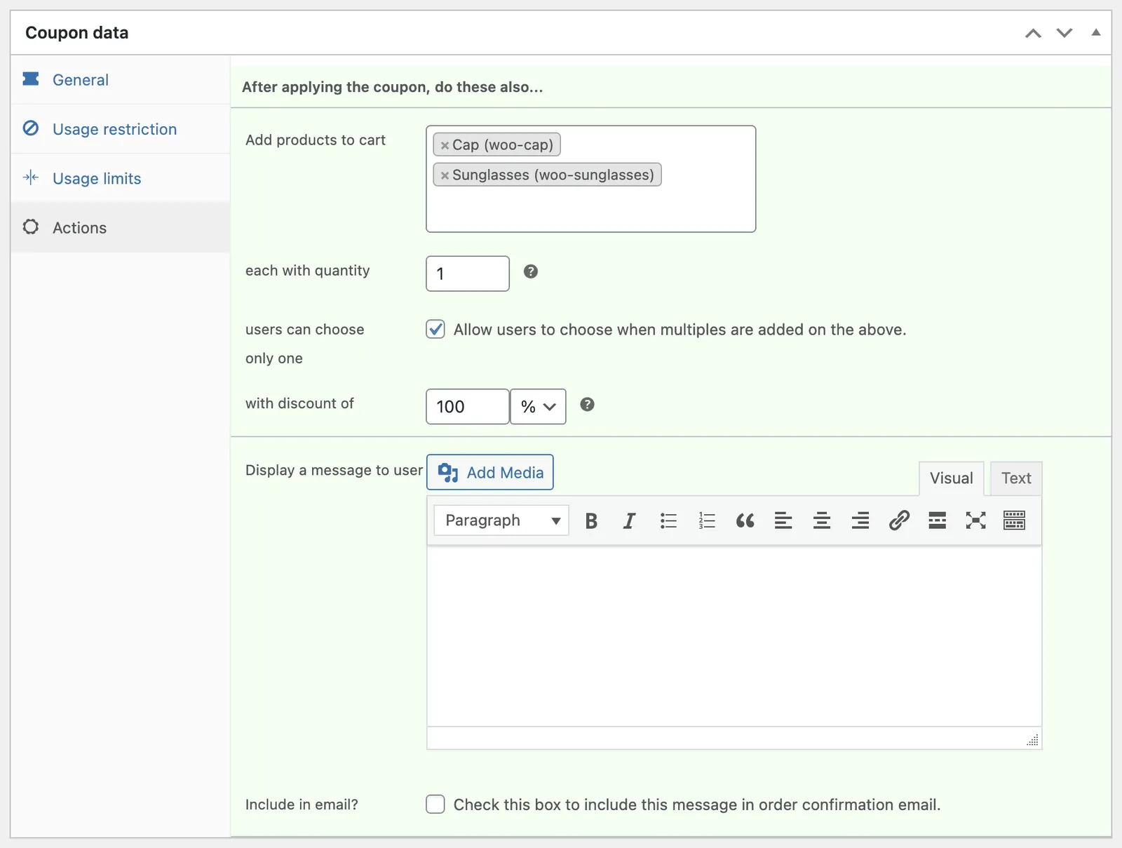Collapse the Coupon data panel
The image size is (1122, 848).
click(1096, 32)
